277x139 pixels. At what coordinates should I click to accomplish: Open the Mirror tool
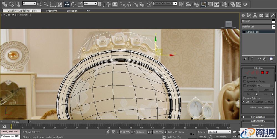182,4
